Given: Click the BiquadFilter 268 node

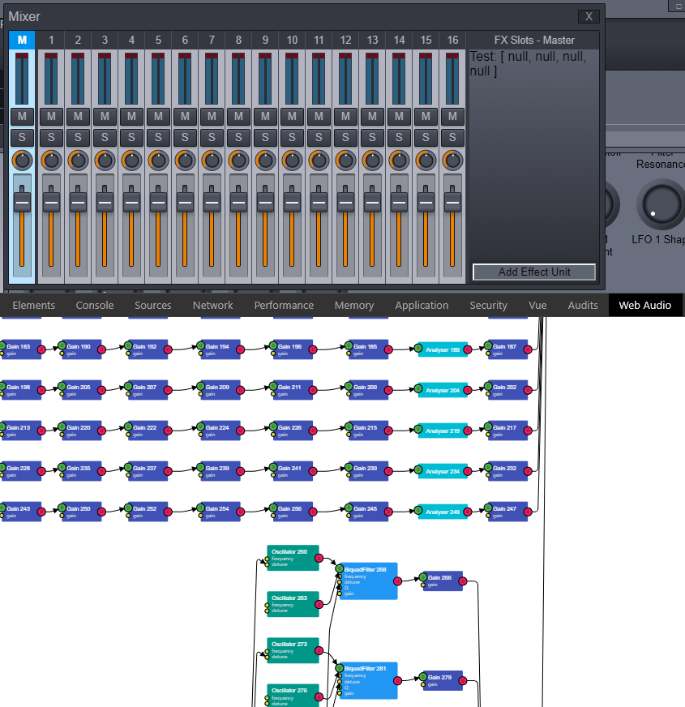Looking at the screenshot, I should [368, 581].
